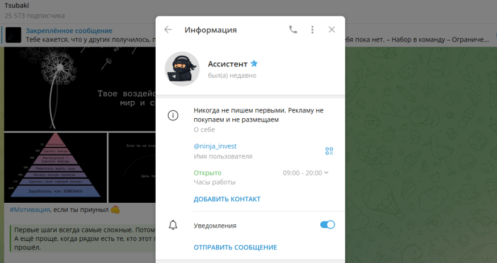Image resolution: width=497 pixels, height=263 pixels.
Task: Click the Tsubaki channel title
Action: tap(16, 5)
